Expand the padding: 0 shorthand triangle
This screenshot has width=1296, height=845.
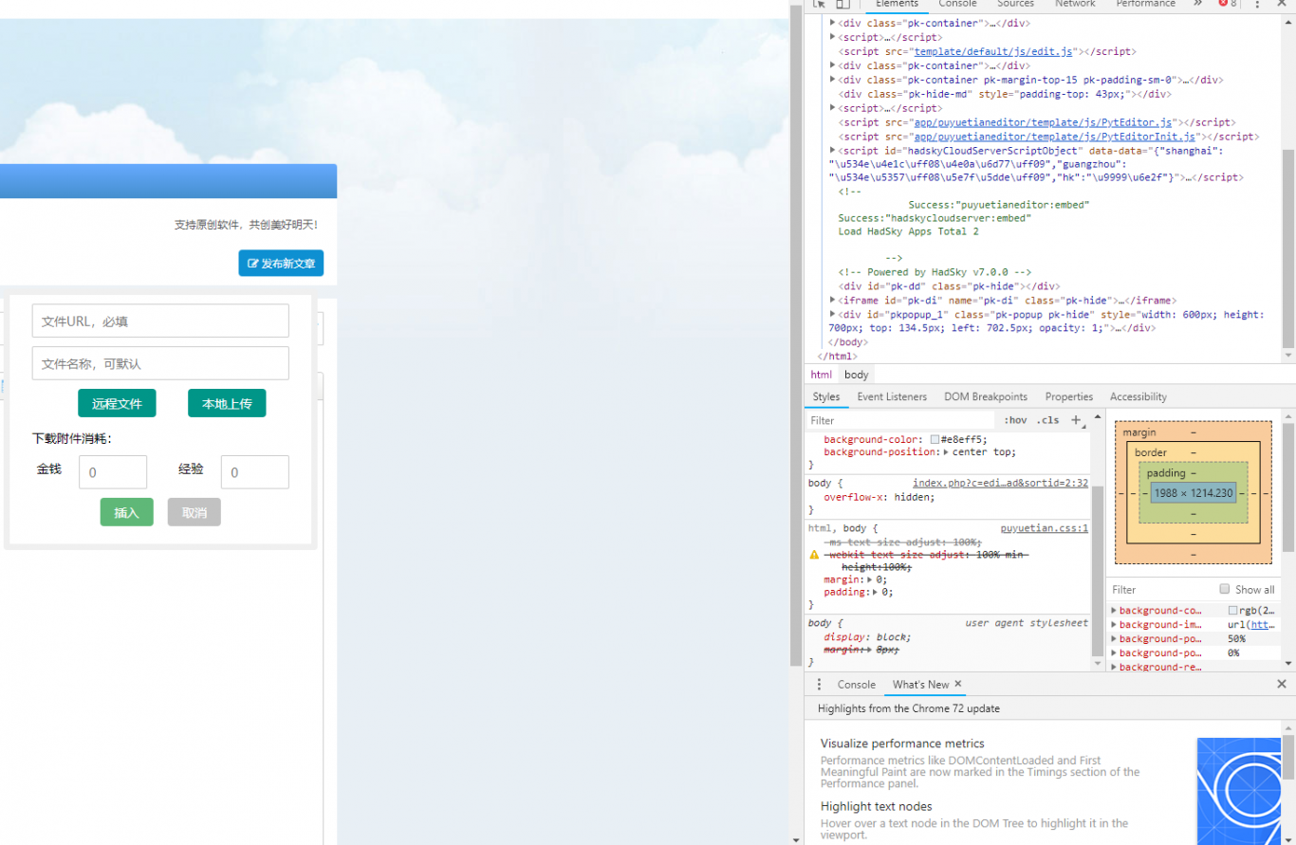(x=876, y=593)
